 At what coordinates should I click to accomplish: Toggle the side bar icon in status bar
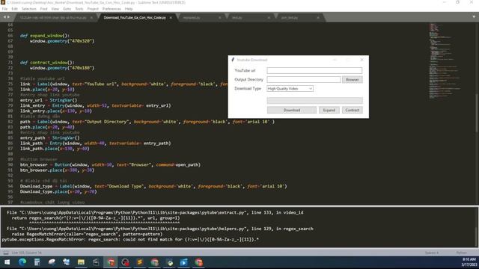click(6, 253)
